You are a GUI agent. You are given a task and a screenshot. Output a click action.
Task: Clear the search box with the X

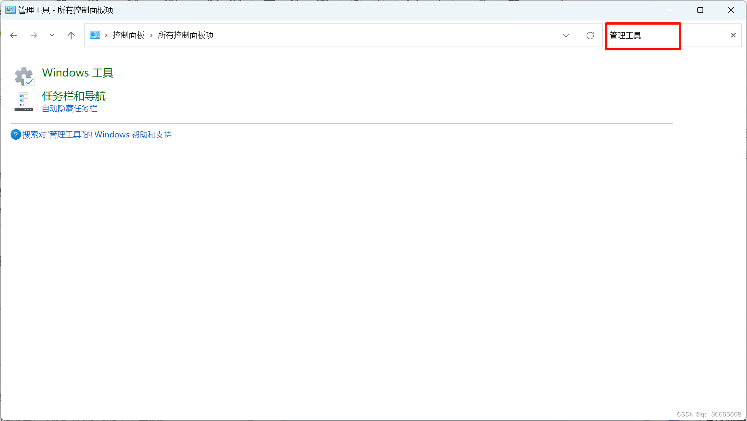tap(733, 35)
